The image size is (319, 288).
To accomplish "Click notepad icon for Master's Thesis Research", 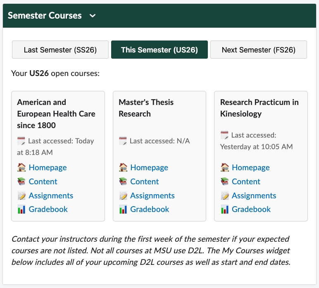I will (123, 195).
